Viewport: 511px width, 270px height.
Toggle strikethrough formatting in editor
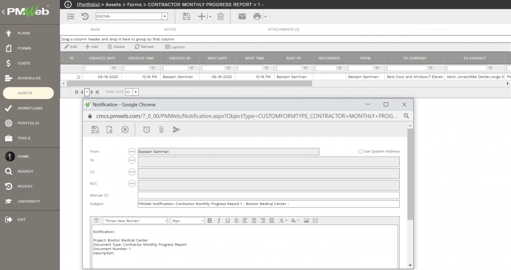pos(236,221)
